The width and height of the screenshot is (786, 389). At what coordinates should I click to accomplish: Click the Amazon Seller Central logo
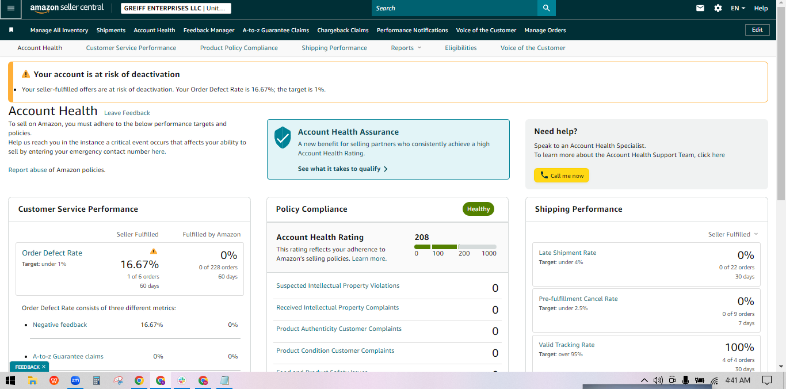click(x=67, y=8)
